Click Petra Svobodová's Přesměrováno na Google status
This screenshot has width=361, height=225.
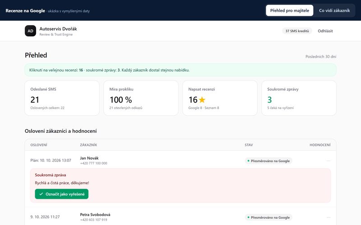pos(268,217)
